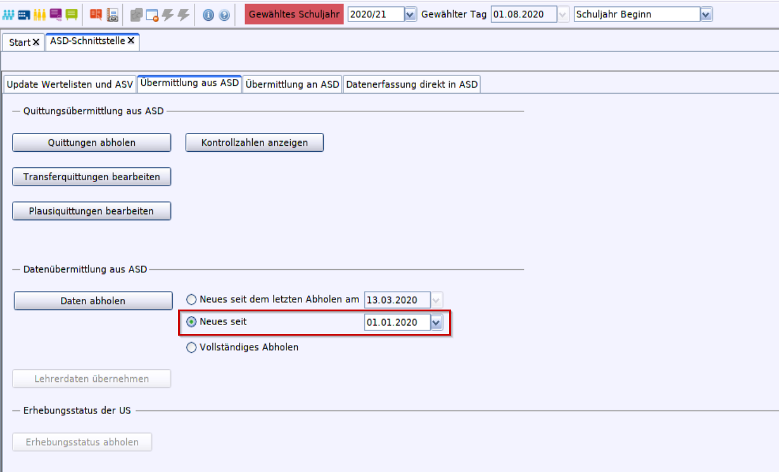779x472 pixels.
Task: Select the 'Neues seit' radio button
Action: [x=191, y=322]
